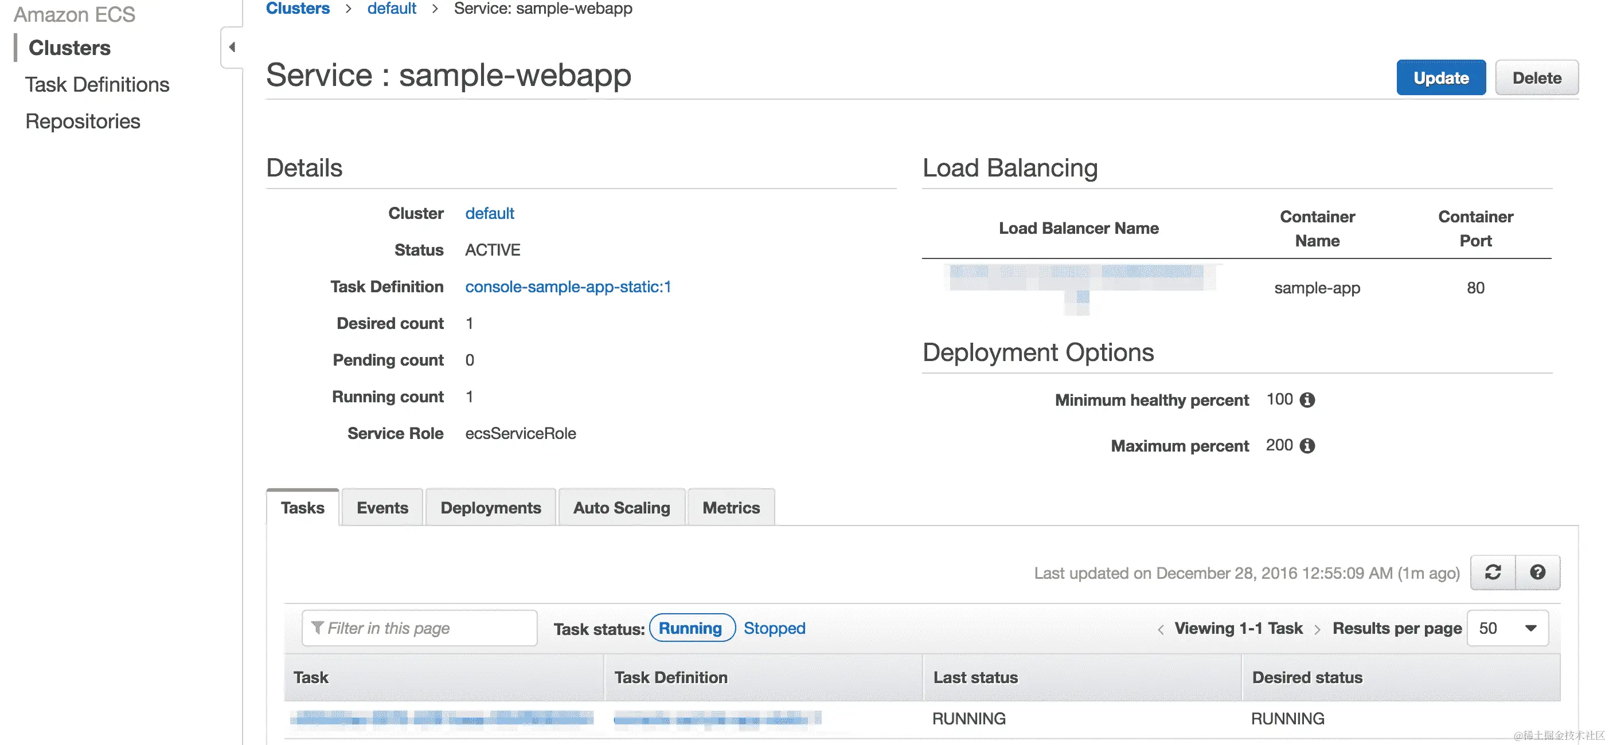Switch to the Events tab
The width and height of the screenshot is (1609, 745).
382,507
